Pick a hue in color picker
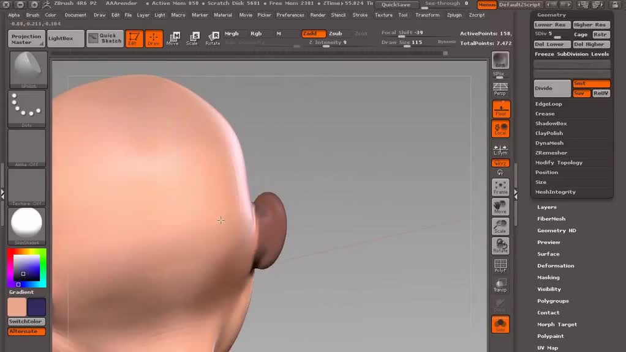Screen dimensions: 626x352 coord(27,268)
